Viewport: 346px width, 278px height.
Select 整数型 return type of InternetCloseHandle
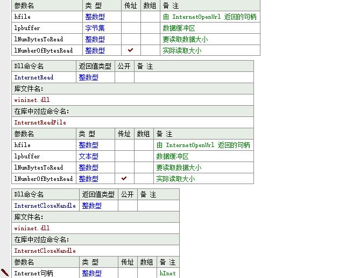click(x=92, y=206)
